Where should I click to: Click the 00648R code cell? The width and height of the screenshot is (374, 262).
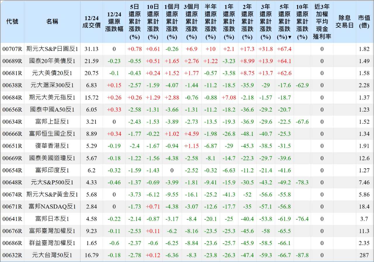(x=12, y=182)
